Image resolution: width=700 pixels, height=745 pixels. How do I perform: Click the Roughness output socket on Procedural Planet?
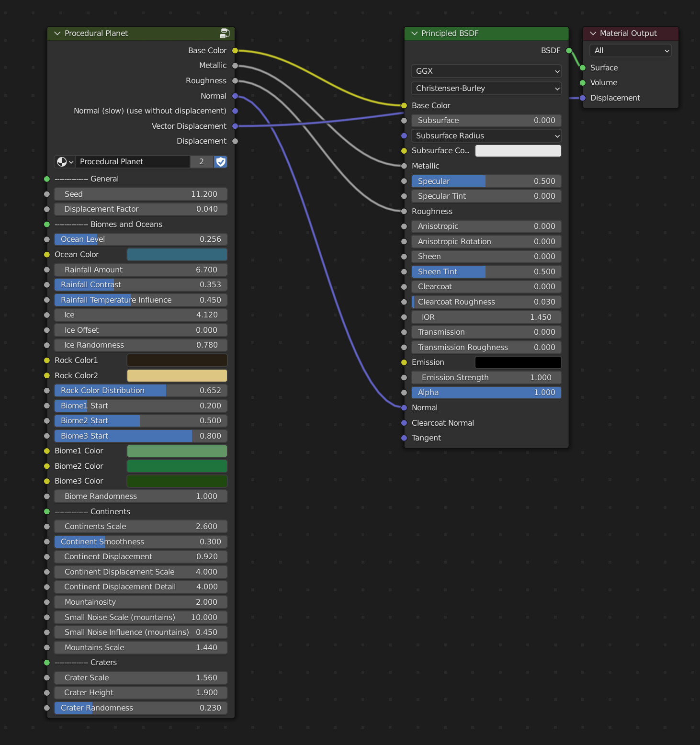point(235,80)
